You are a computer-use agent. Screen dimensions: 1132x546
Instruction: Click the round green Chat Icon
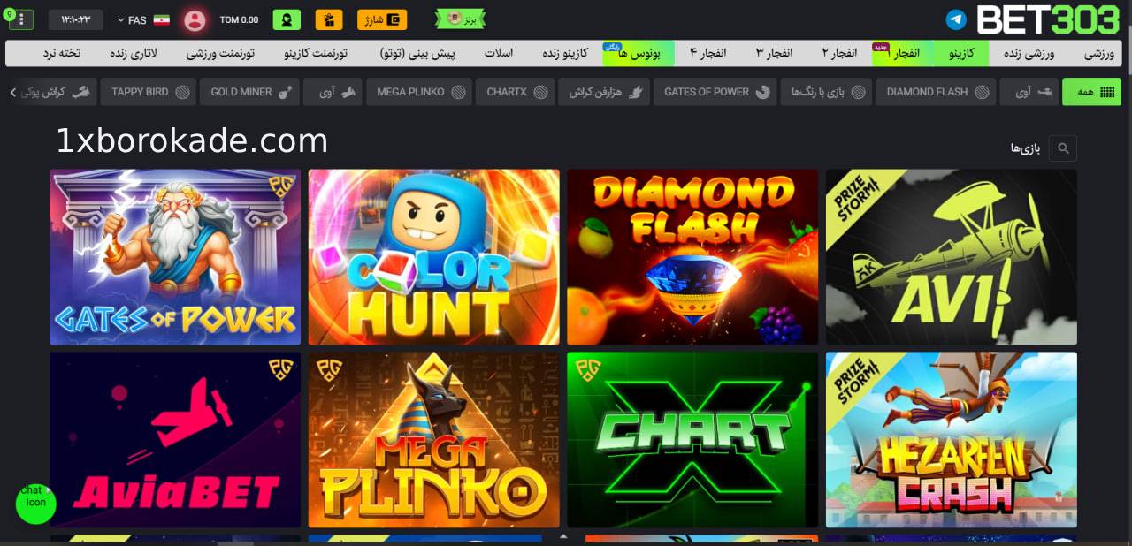click(35, 503)
